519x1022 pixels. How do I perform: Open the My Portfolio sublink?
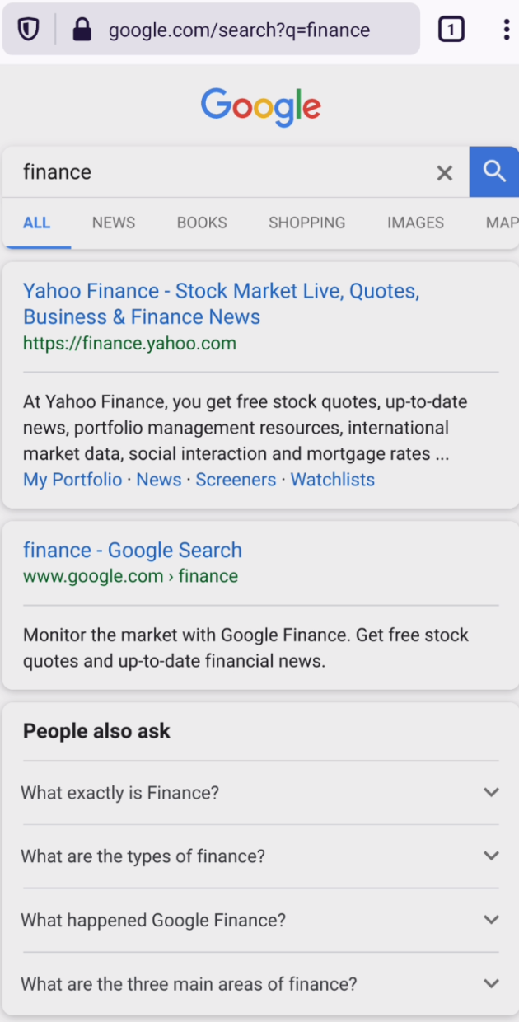point(72,479)
